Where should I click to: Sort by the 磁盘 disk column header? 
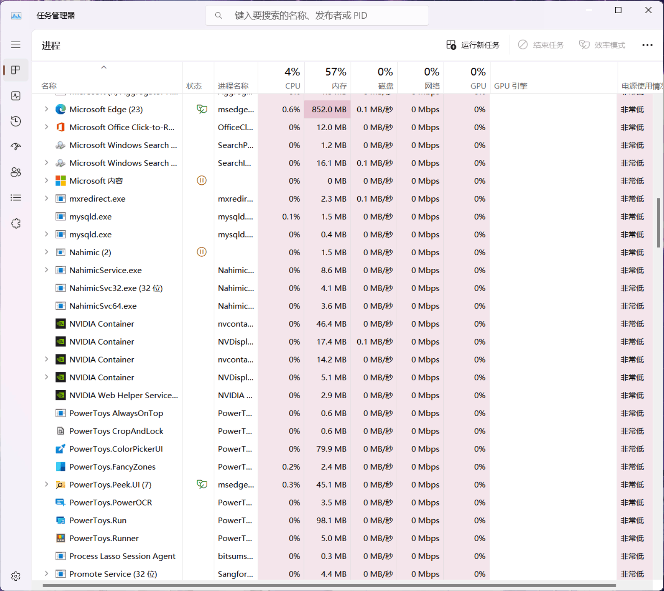tap(374, 77)
